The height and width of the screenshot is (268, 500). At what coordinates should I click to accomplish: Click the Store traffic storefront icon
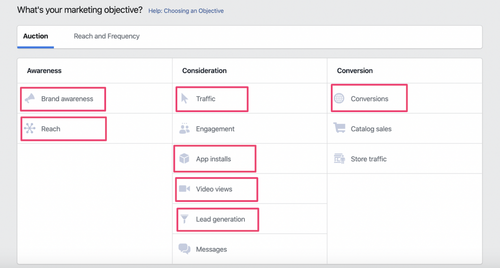[339, 158]
